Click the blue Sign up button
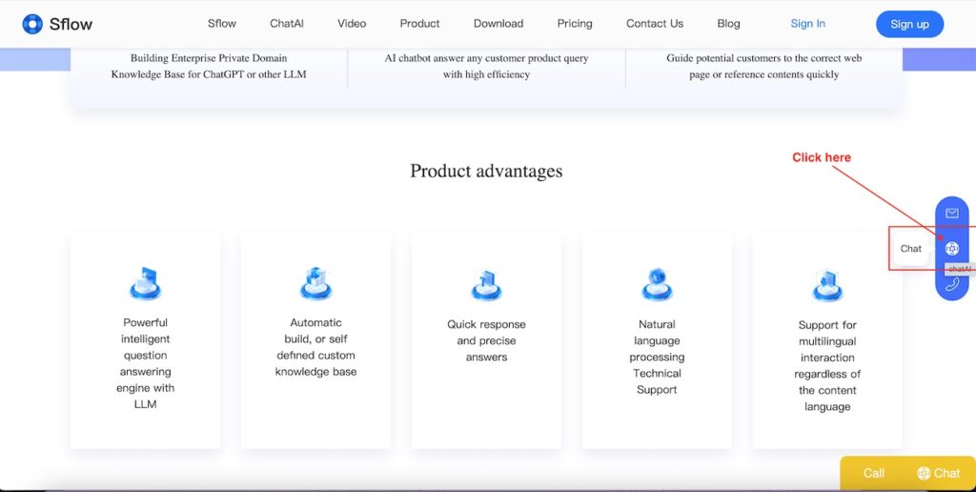Screen dimensions: 976x492 [x=909, y=24]
